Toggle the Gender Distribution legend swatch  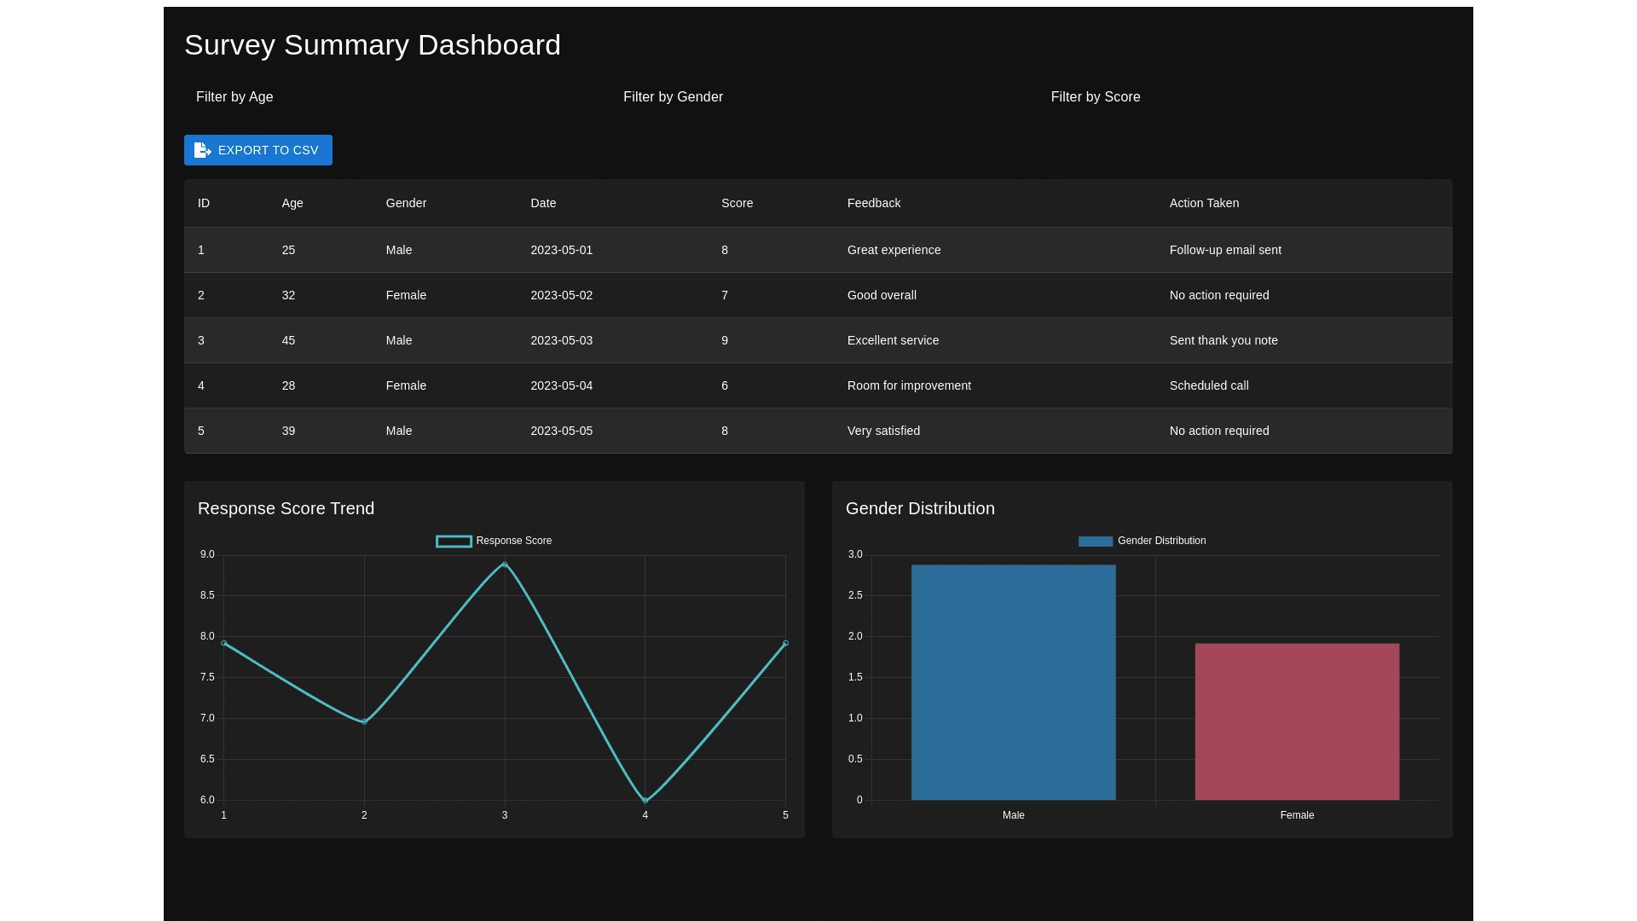[x=1095, y=542]
